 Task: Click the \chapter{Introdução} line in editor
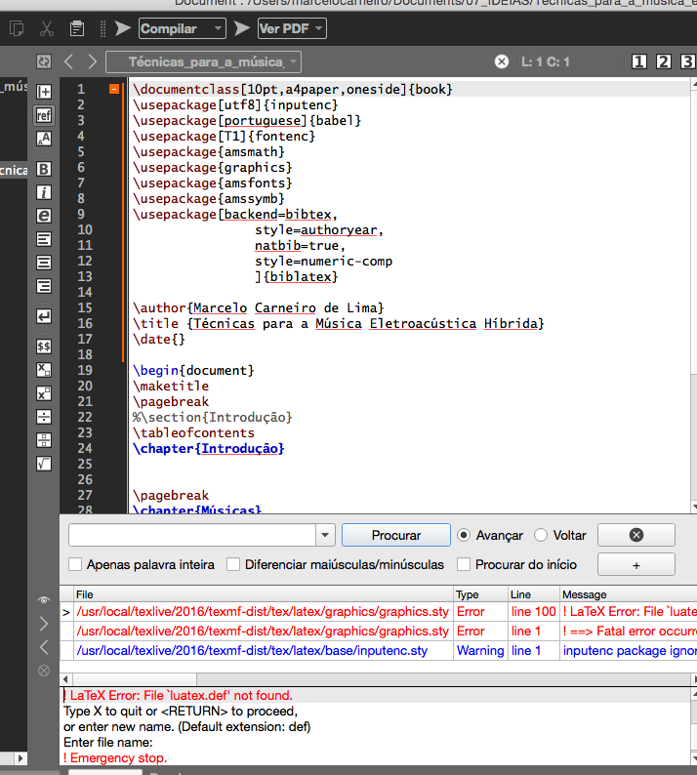209,448
